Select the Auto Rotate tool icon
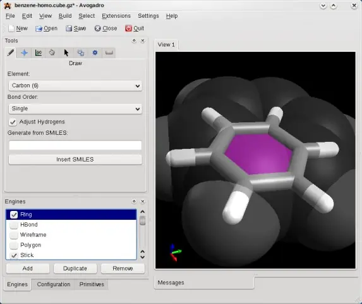Viewport: 362px width, 304px height. point(81,53)
